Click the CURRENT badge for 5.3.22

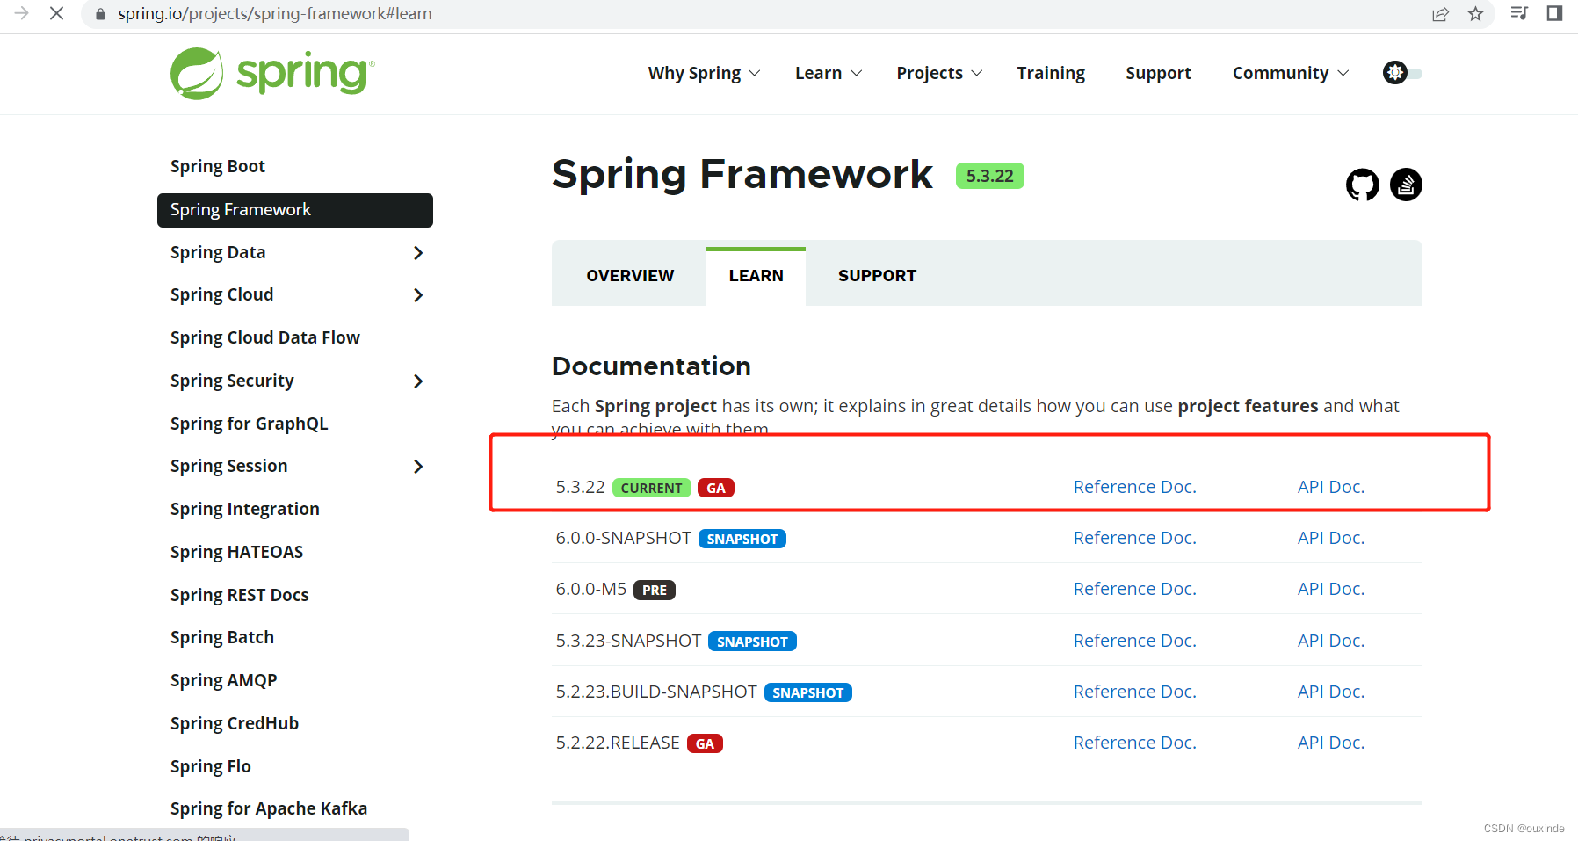(652, 488)
